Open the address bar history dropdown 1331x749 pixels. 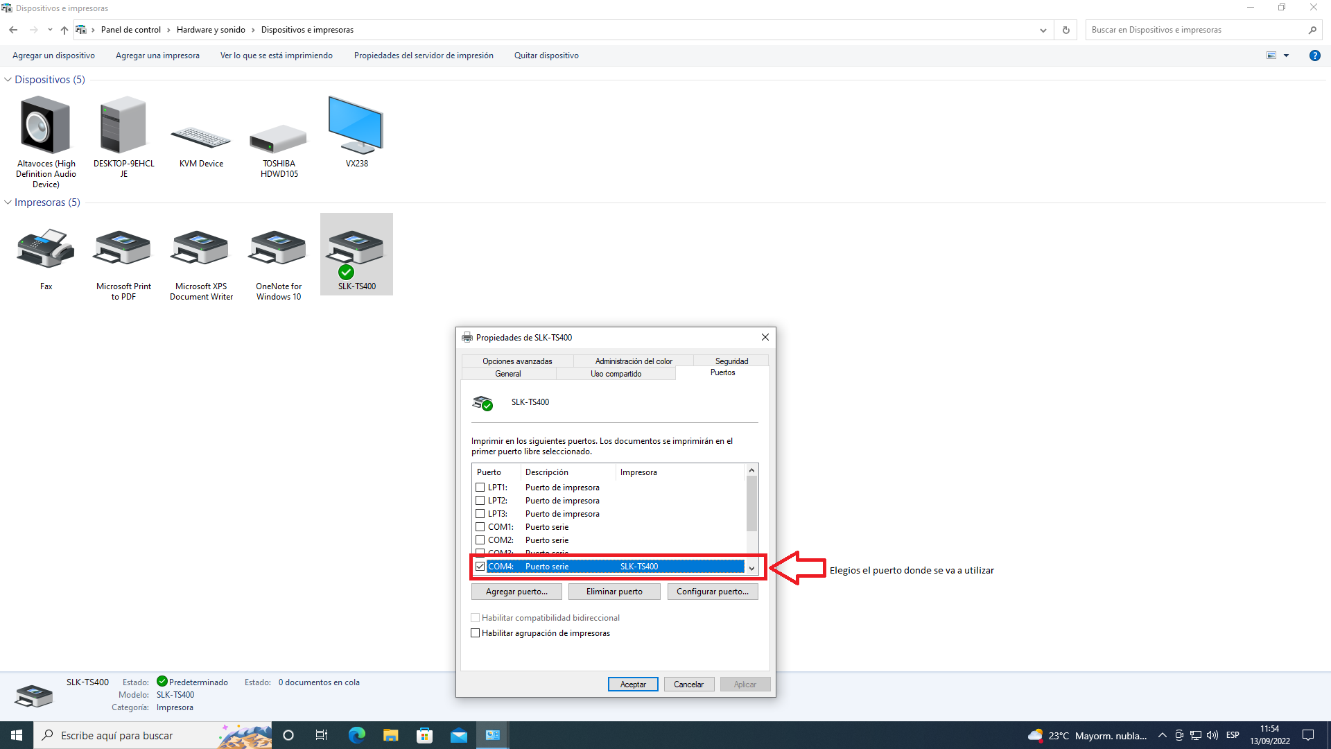point(1043,30)
